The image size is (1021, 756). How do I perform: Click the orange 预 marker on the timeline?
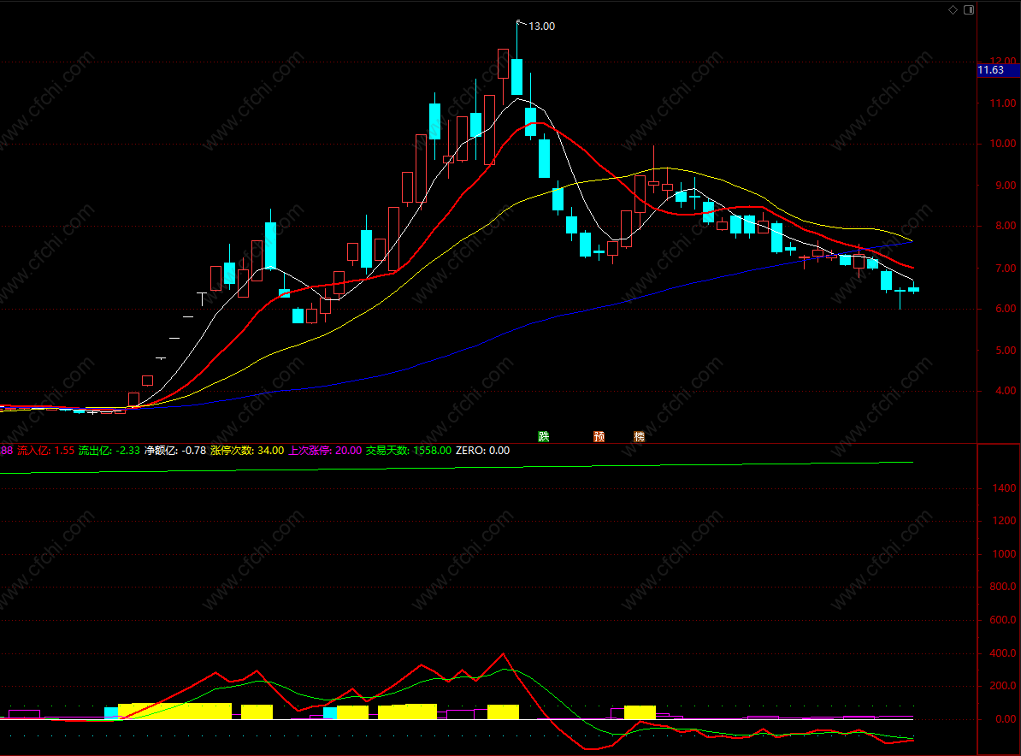click(599, 436)
